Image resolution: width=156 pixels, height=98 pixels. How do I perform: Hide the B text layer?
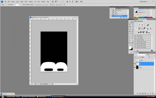pyautogui.click(x=135, y=64)
